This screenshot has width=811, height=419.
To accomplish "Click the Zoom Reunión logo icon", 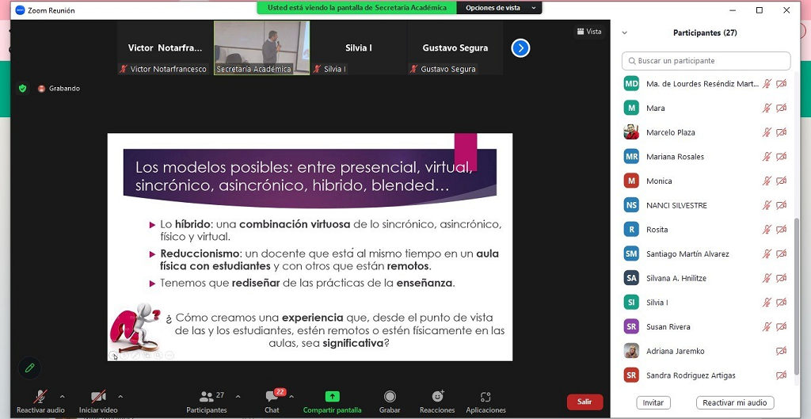I will (x=20, y=10).
